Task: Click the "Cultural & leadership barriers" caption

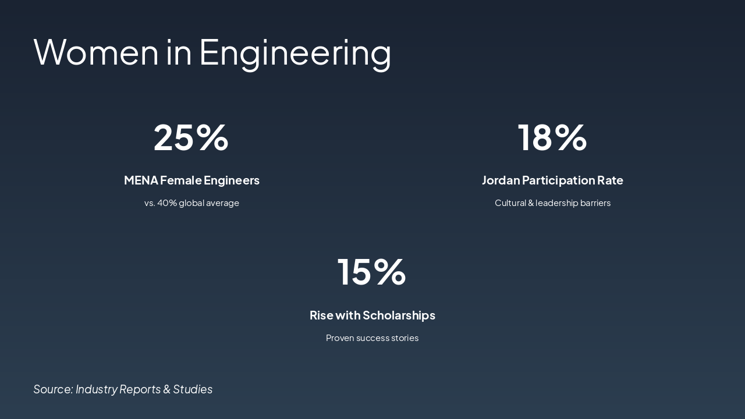Action: [x=552, y=203]
